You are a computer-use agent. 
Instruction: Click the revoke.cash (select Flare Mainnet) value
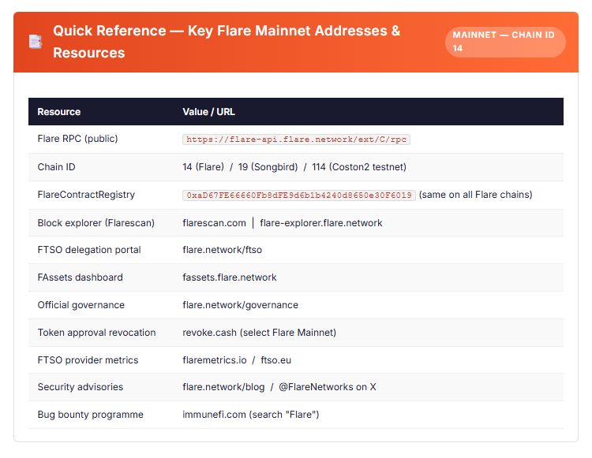point(260,333)
